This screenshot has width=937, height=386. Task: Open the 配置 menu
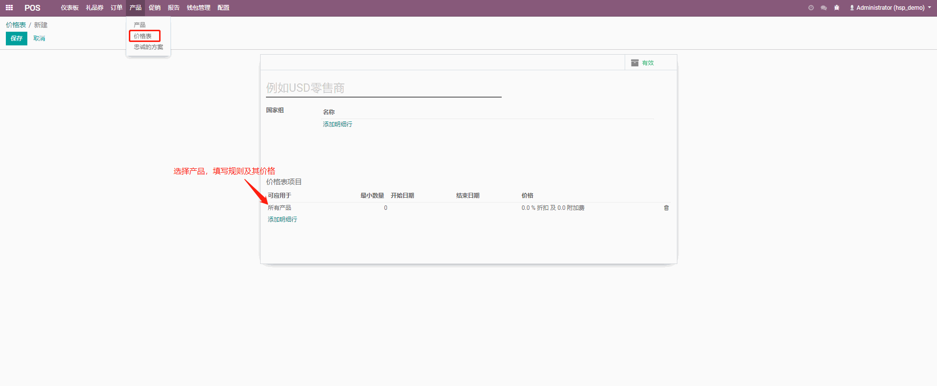point(224,8)
